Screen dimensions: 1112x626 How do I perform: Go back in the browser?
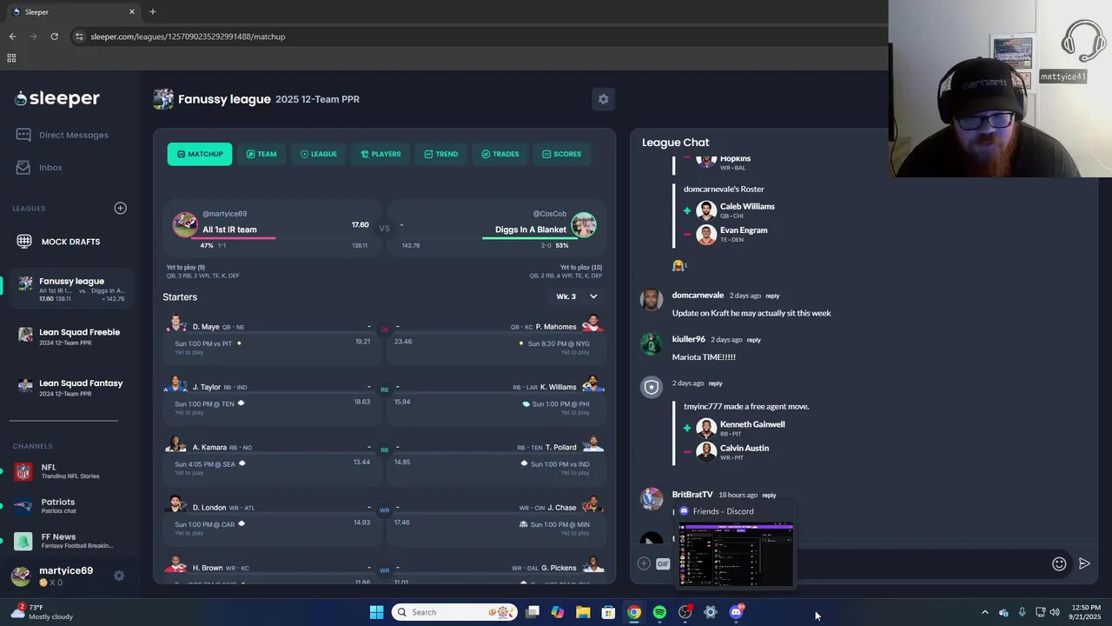click(12, 37)
